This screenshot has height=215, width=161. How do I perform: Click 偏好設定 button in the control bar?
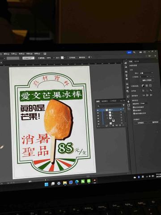pyautogui.click(x=82, y=57)
